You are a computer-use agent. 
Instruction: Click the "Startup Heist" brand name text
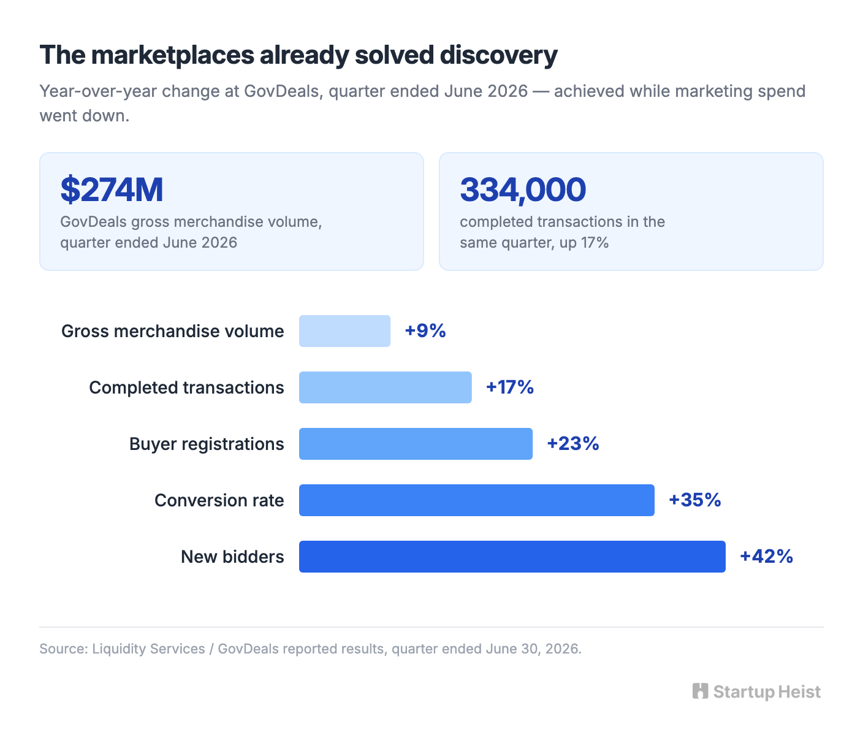[767, 692]
